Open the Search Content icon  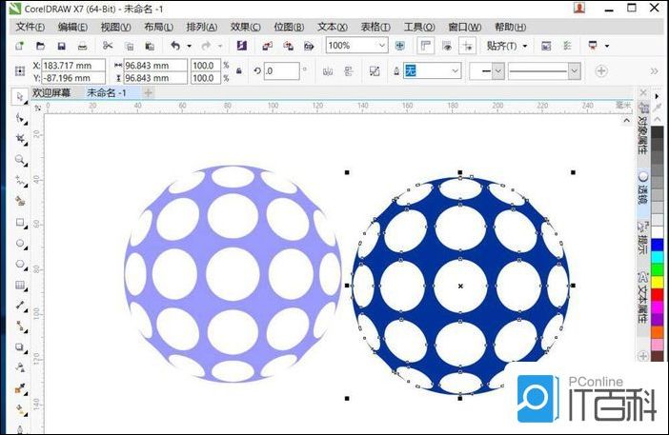click(242, 46)
